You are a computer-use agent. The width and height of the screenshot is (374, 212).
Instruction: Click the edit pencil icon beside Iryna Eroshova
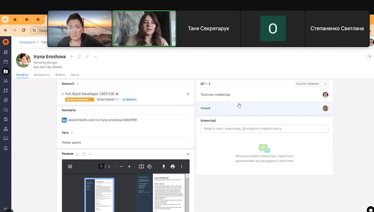point(79,57)
